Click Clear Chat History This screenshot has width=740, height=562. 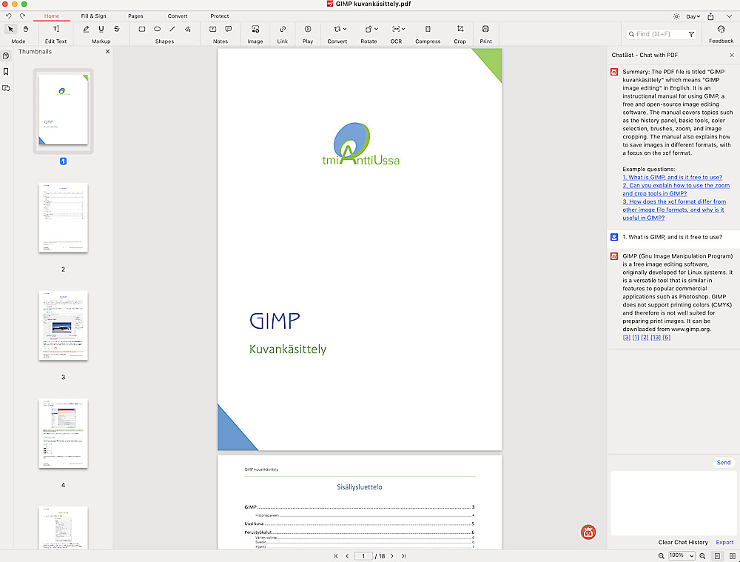(x=683, y=542)
